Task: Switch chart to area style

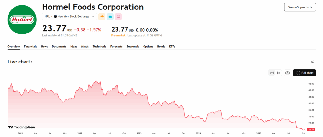Action: tap(272, 73)
